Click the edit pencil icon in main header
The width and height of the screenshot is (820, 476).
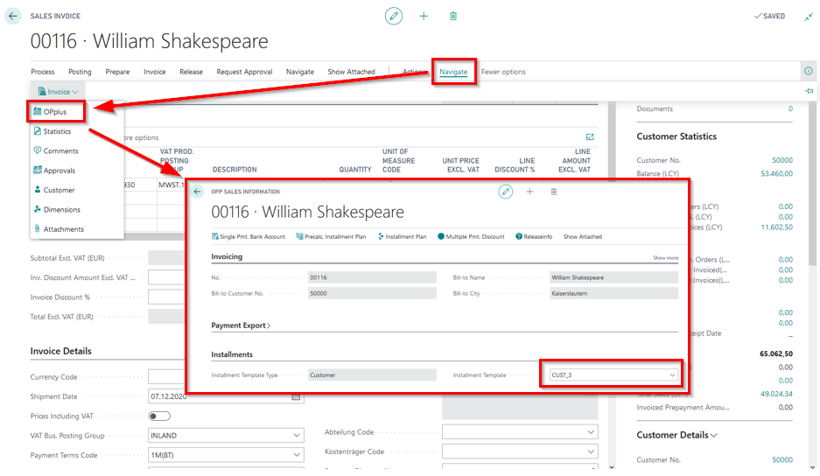coord(394,16)
